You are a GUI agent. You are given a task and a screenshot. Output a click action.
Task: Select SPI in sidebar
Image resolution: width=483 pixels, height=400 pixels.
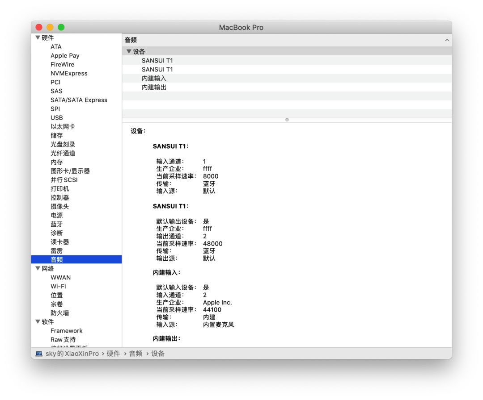tap(55, 109)
